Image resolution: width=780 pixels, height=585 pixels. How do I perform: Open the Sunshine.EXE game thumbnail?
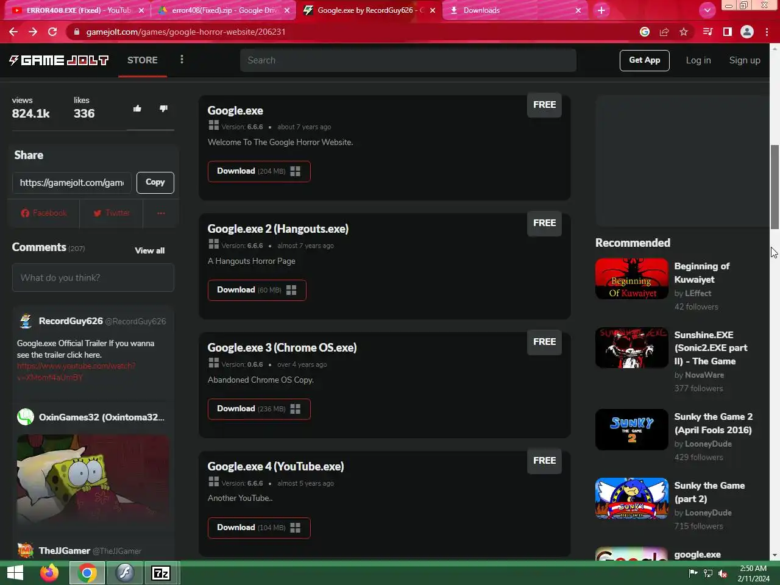click(x=632, y=348)
